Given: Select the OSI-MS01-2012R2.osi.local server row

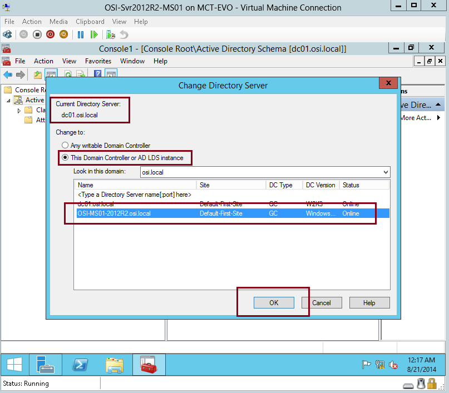Looking at the screenshot, I should pyautogui.click(x=233, y=213).
